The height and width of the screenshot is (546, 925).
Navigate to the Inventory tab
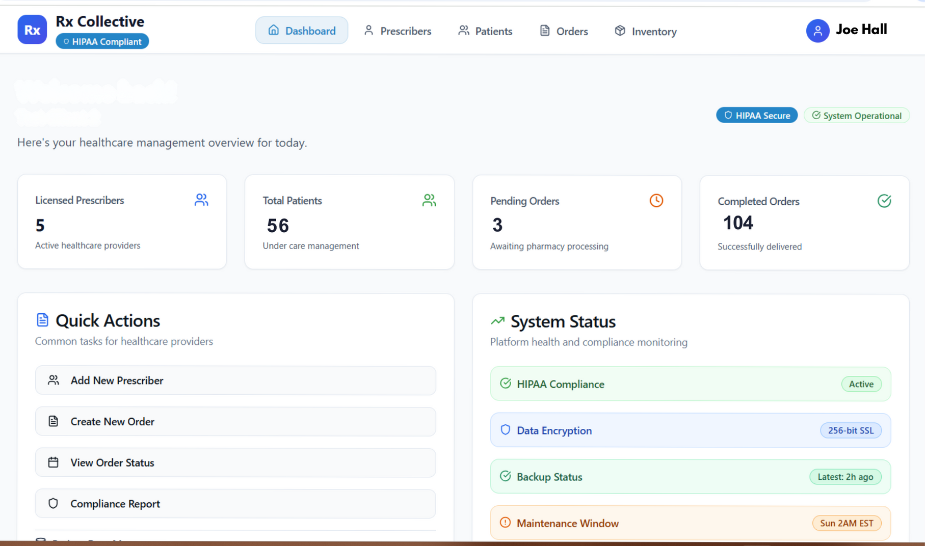pyautogui.click(x=646, y=31)
